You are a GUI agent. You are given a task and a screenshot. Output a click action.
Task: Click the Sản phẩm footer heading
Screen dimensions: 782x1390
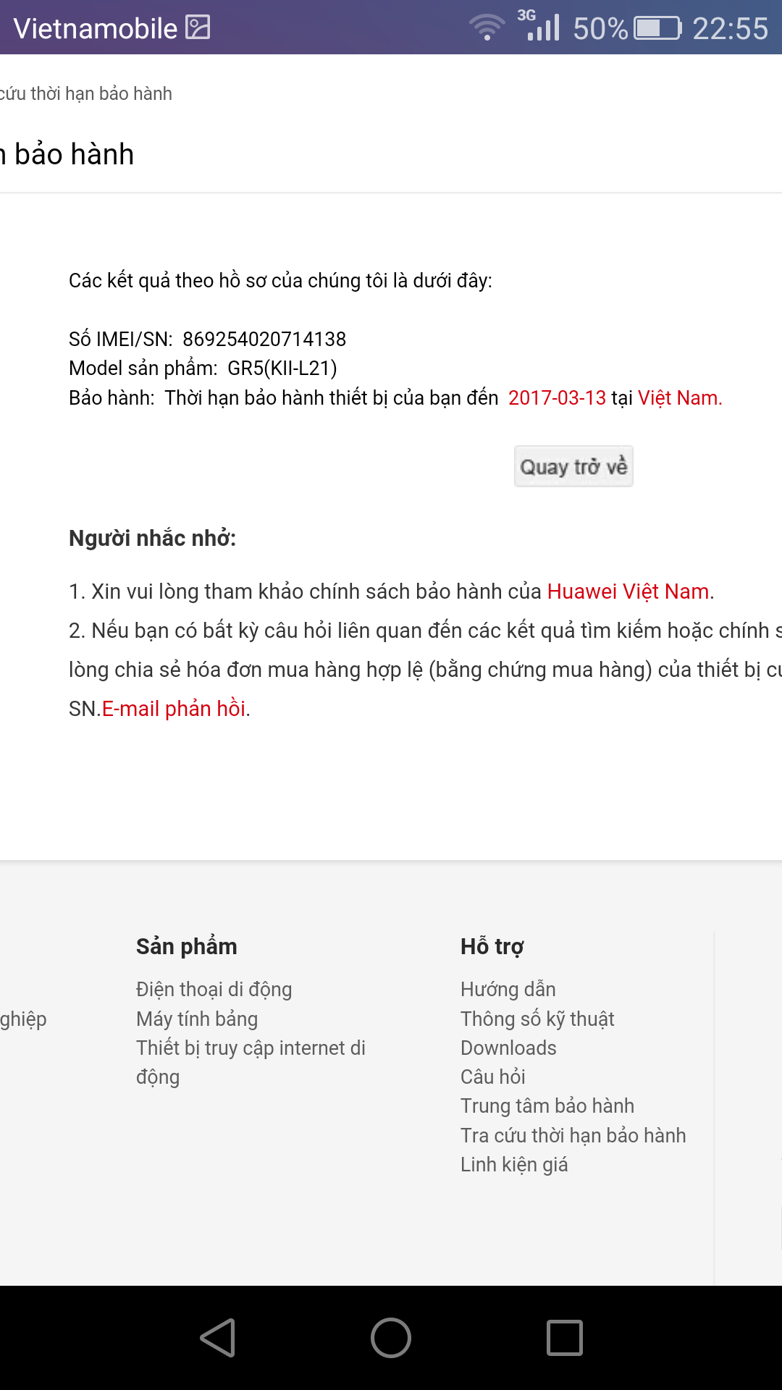click(x=187, y=947)
